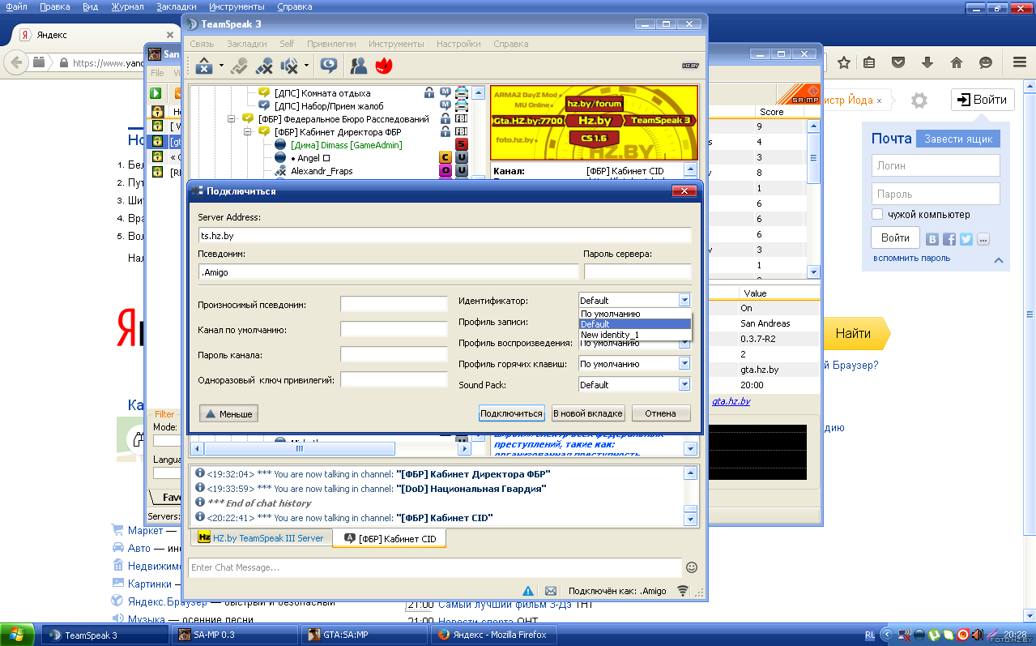Open contacts manager icon in TeamSpeak toolbar
The height and width of the screenshot is (646, 1036).
pos(359,66)
